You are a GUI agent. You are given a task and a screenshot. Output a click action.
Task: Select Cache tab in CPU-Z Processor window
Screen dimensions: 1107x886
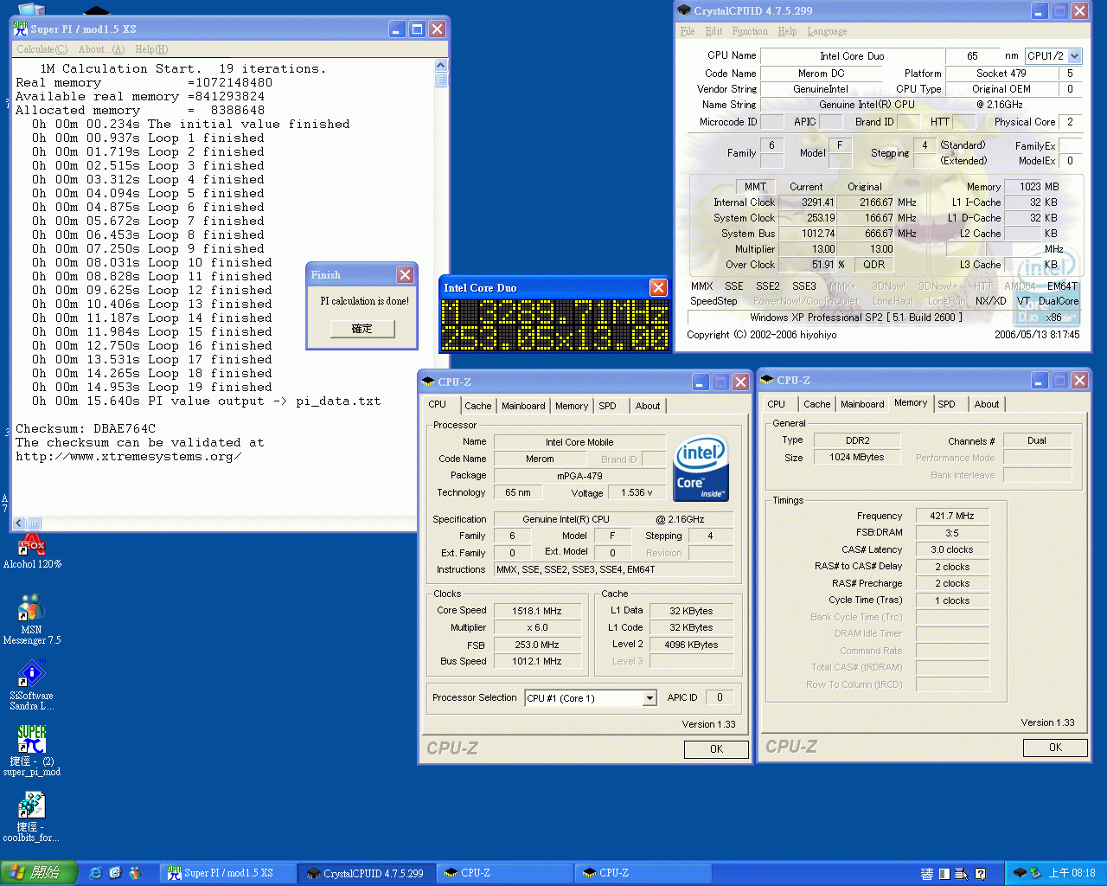click(x=477, y=406)
